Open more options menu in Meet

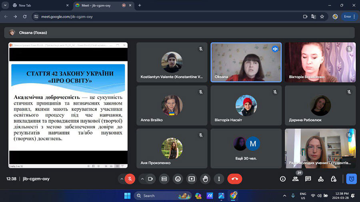[219, 179]
